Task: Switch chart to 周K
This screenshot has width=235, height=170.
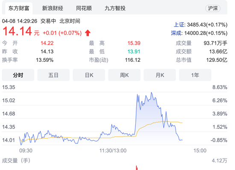Action: tap(124, 75)
